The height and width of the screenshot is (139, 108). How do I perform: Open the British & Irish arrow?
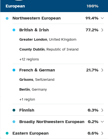(102, 30)
